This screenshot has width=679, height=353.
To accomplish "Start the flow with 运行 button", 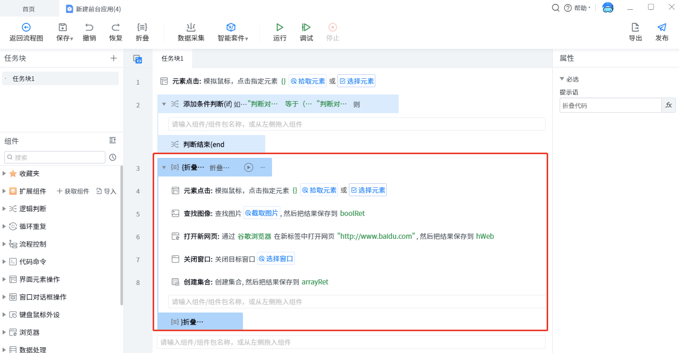I will coord(280,28).
